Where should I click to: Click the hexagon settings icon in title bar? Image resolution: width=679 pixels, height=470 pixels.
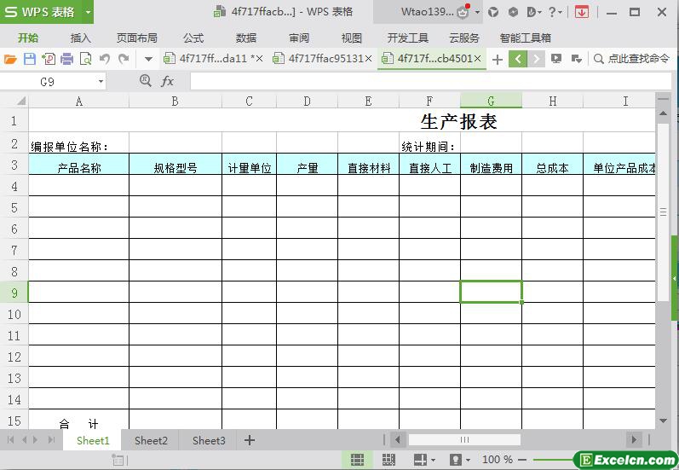coord(513,12)
